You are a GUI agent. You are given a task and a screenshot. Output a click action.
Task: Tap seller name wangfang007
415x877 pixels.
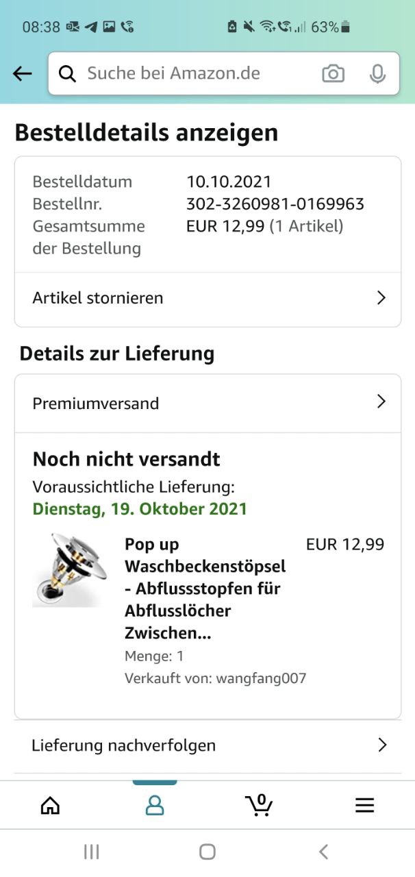(x=261, y=678)
